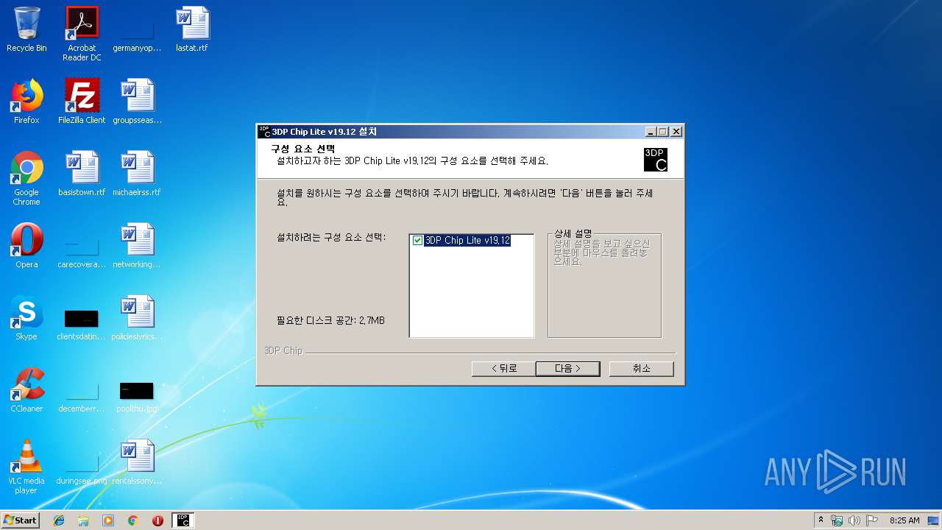Minimize the 3DP Chip Lite installer window
The height and width of the screenshot is (530, 942).
[x=651, y=132]
